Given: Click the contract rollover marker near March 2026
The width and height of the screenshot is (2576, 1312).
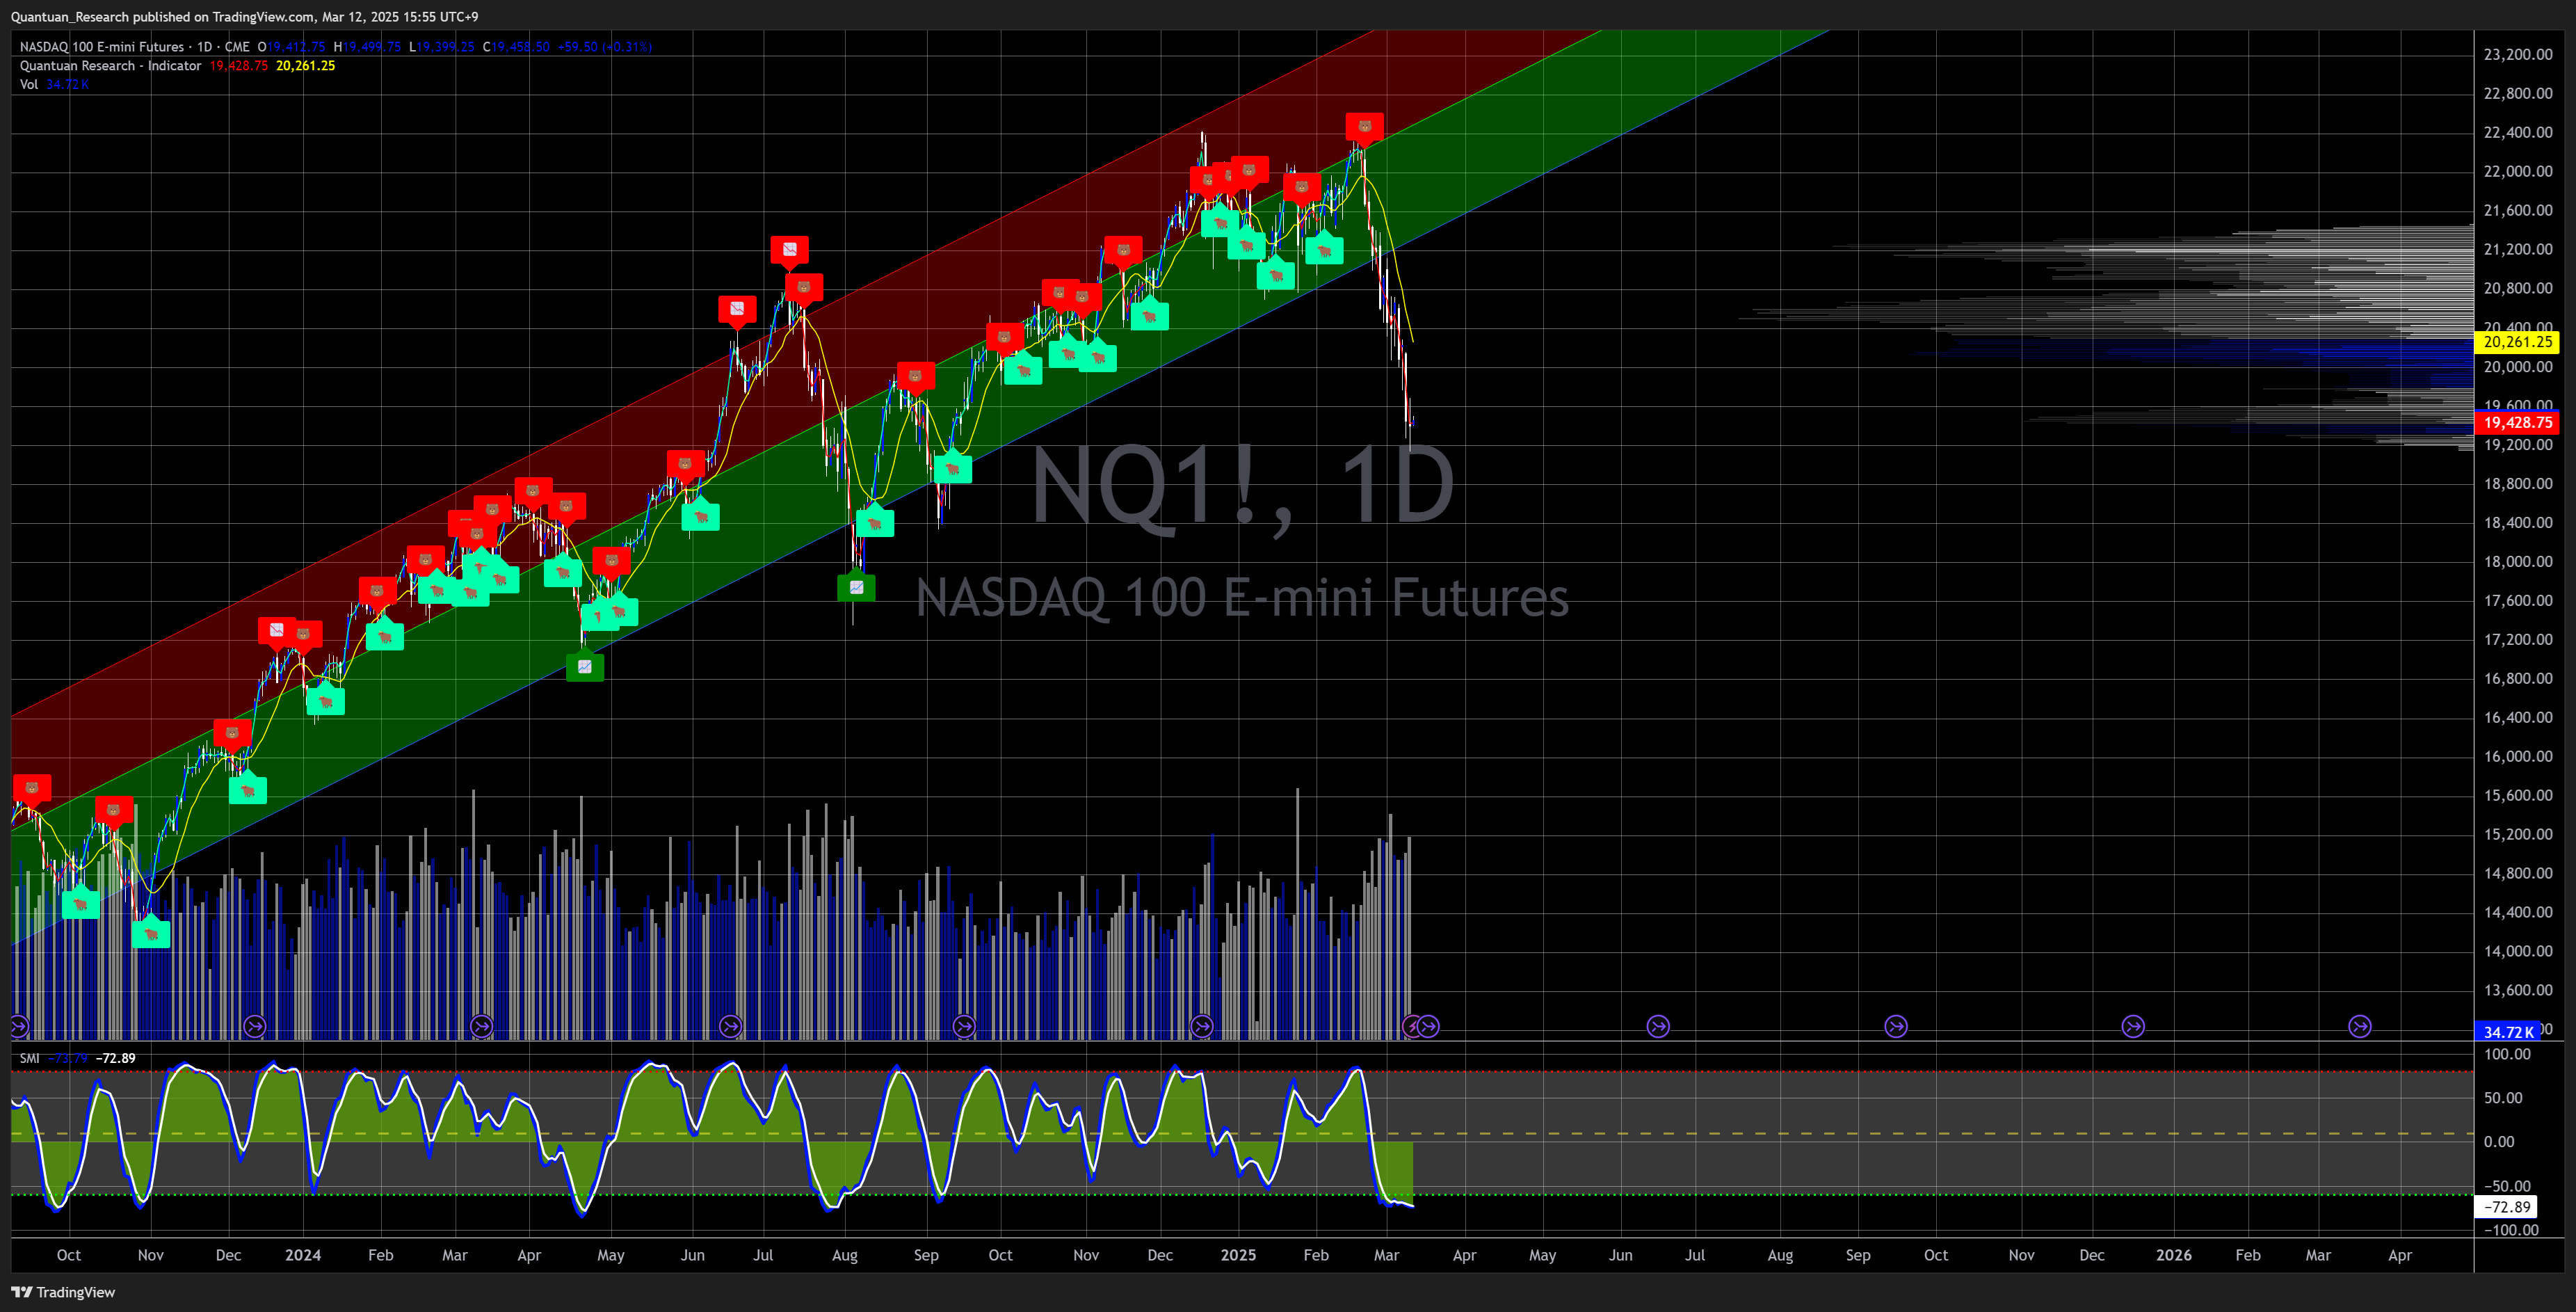Looking at the screenshot, I should (x=2360, y=1026).
